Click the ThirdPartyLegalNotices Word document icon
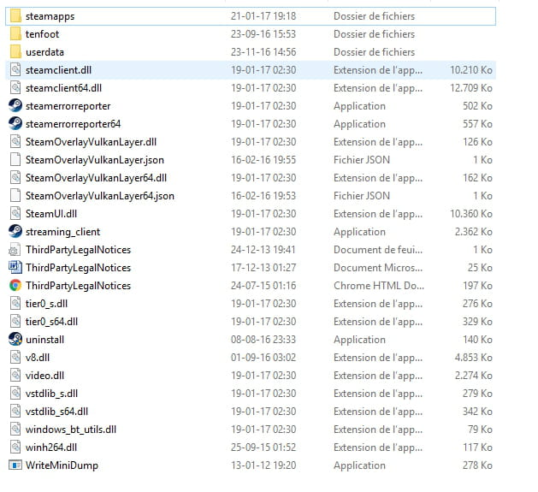This screenshot has height=492, width=538. pos(15,268)
